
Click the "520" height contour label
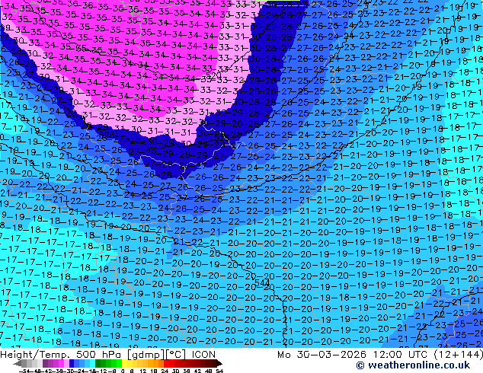pyautogui.click(x=213, y=75)
